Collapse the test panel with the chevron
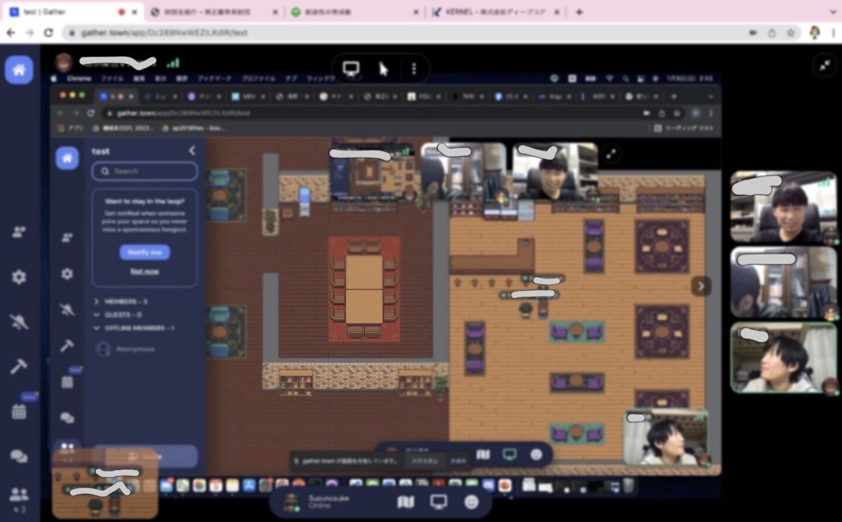The height and width of the screenshot is (522, 842). point(192,151)
